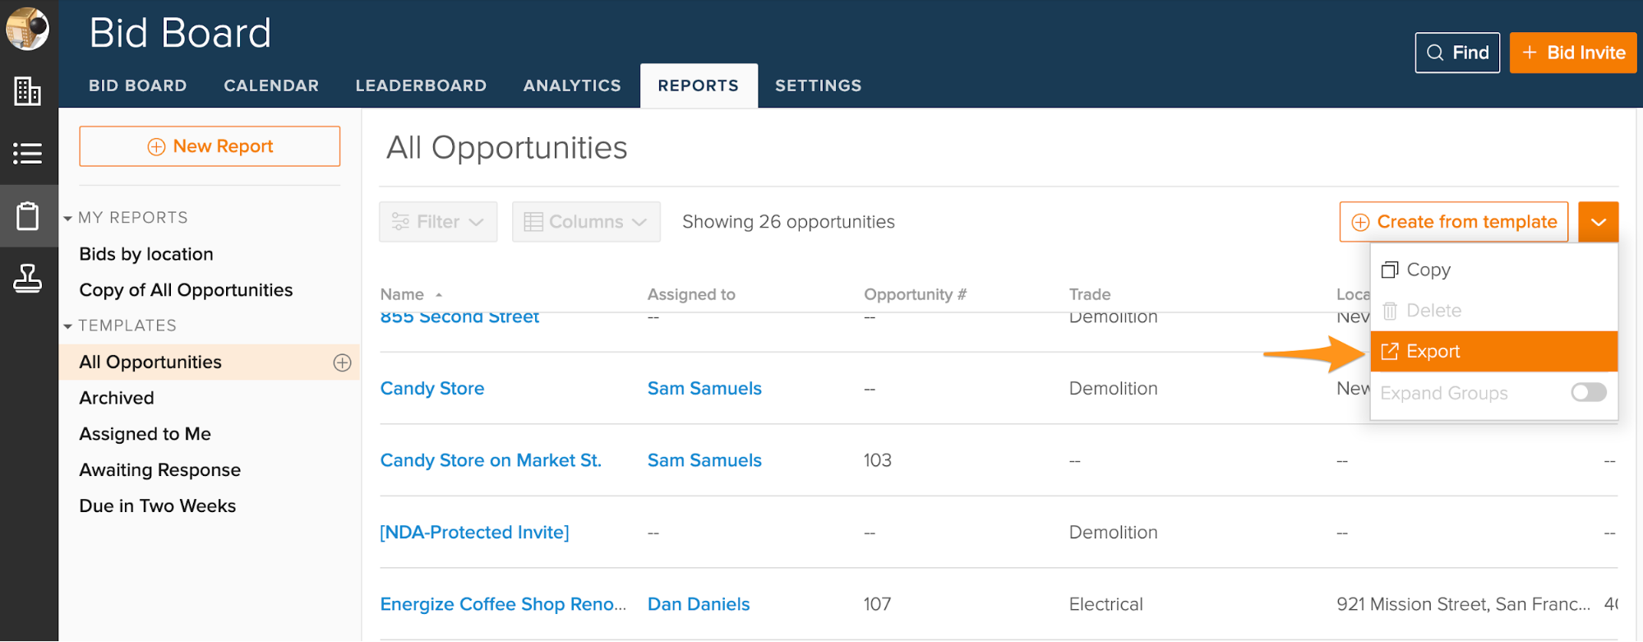The image size is (1643, 642).
Task: Open the list icon in the left sidebar
Action: tap(27, 153)
